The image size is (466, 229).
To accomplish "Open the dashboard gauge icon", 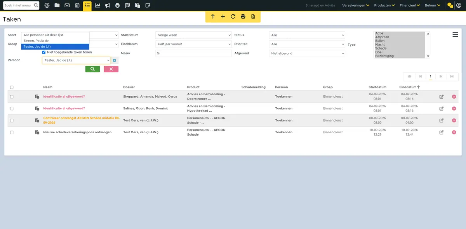I will pos(47,5).
